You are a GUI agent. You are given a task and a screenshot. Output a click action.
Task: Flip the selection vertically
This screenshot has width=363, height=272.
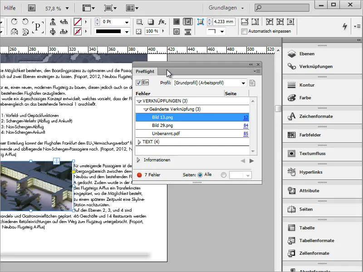coord(25,31)
